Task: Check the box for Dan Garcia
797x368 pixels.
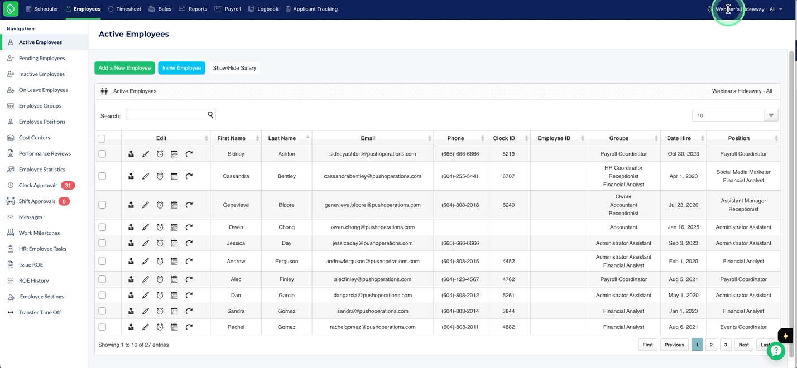Action: point(102,296)
